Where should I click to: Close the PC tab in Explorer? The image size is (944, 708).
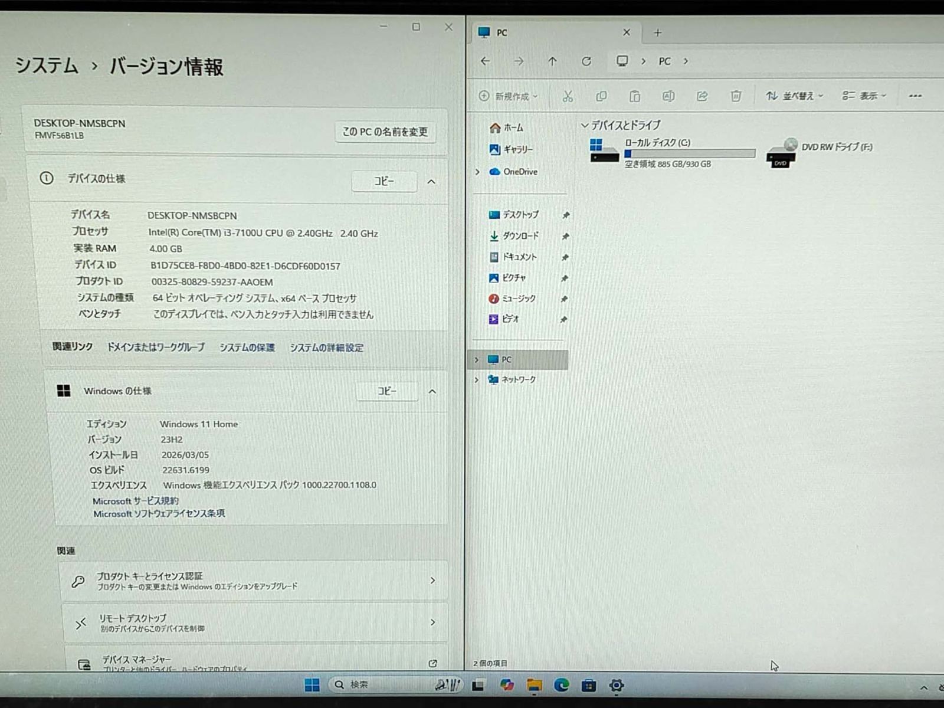point(627,32)
